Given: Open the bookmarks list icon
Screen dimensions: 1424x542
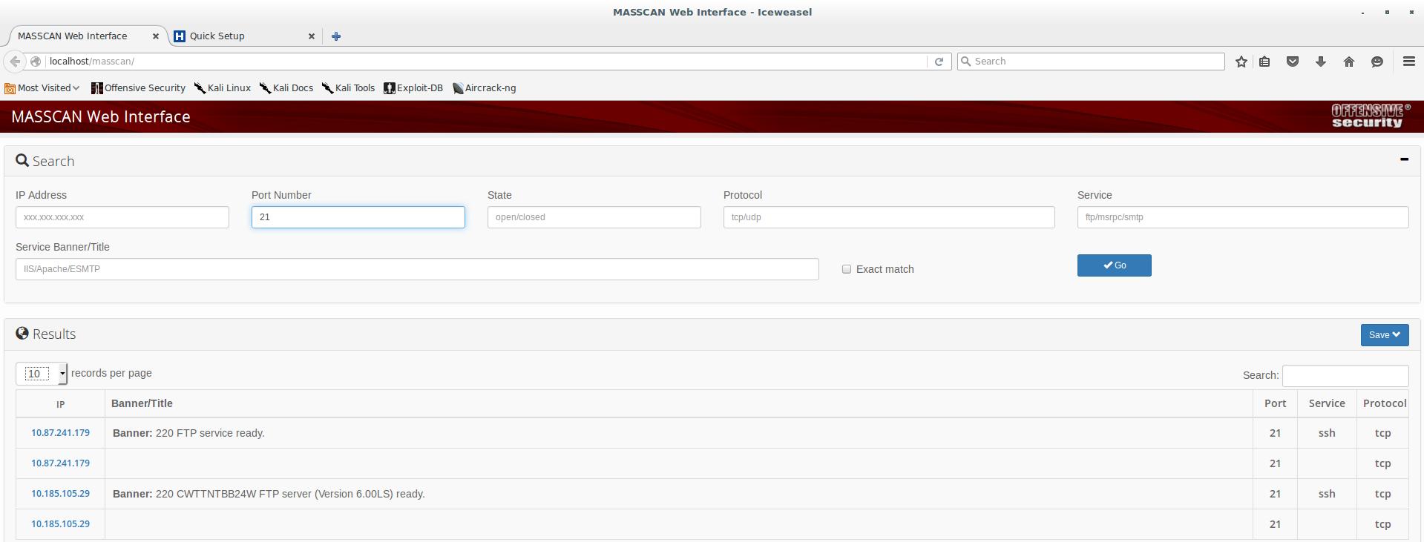Looking at the screenshot, I should (x=1264, y=62).
